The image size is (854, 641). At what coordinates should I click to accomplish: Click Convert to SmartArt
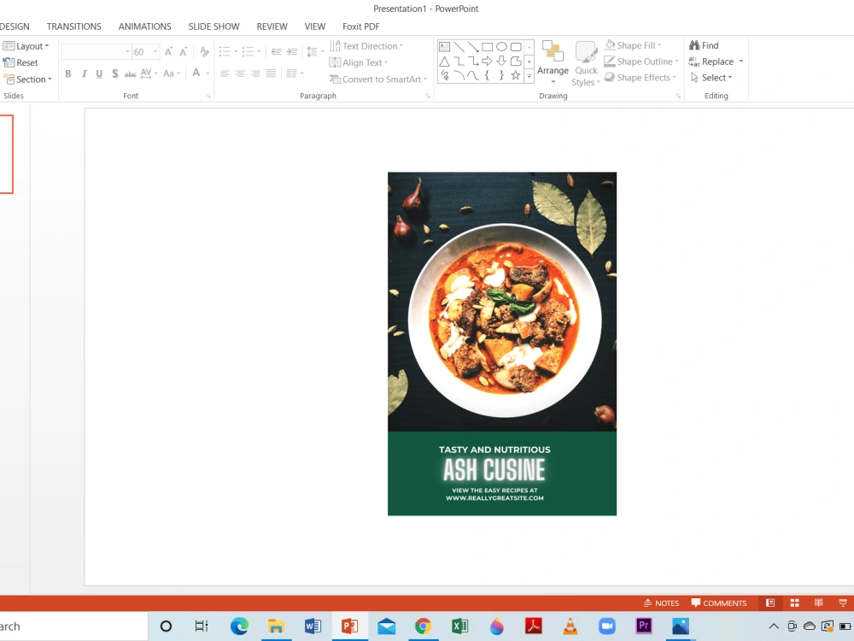(x=378, y=79)
